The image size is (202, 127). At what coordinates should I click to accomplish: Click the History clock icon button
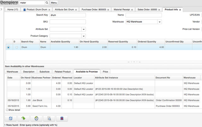(x=36, y=119)
